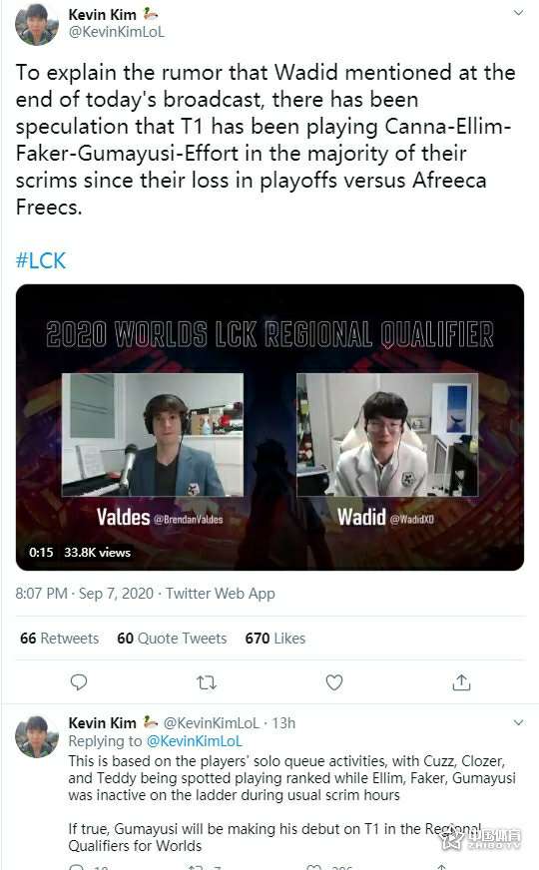Click the Valdes webcam frame in video
The width and height of the screenshot is (539, 870).
pos(153,434)
